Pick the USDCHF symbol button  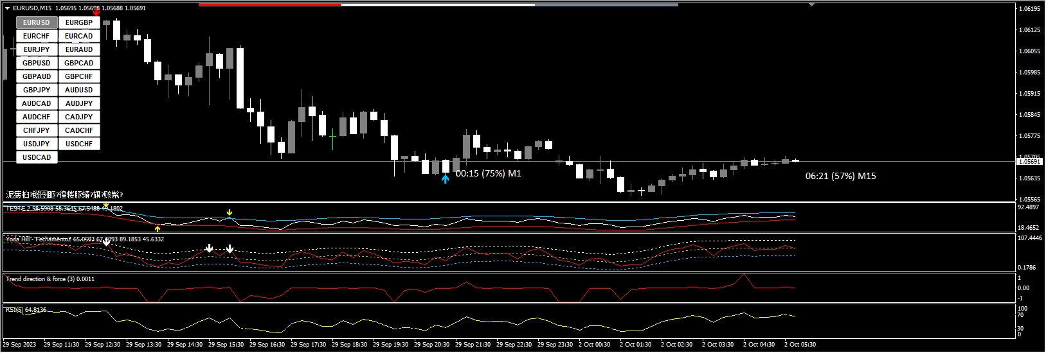(x=79, y=144)
